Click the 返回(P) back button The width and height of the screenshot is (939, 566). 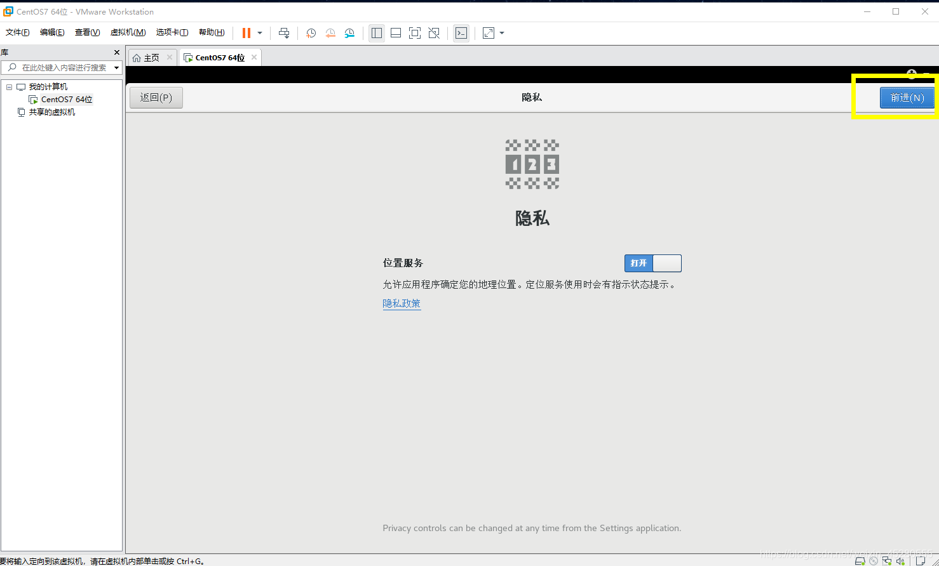pos(156,97)
